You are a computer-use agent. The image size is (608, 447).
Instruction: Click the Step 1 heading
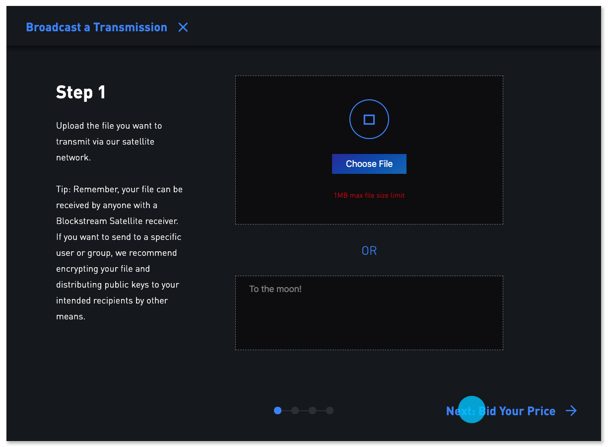click(81, 92)
